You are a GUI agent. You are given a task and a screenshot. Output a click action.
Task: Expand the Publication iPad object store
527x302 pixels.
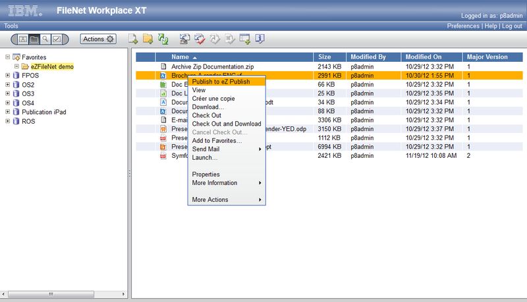[7, 112]
